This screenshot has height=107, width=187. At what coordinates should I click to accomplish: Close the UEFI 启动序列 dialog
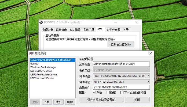(151, 53)
